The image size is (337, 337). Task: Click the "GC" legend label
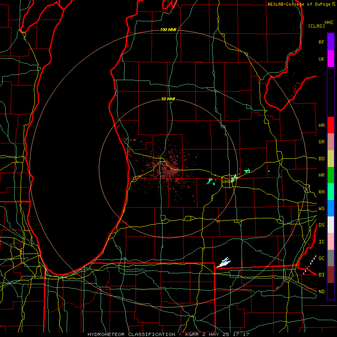click(x=321, y=258)
